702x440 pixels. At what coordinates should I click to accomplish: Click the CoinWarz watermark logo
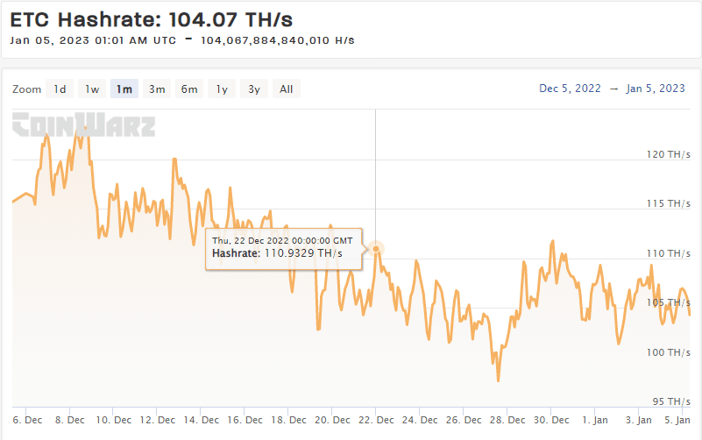[84, 124]
